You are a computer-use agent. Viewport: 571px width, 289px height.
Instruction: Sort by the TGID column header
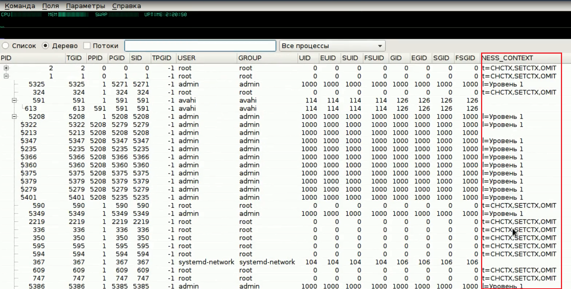[76, 58]
